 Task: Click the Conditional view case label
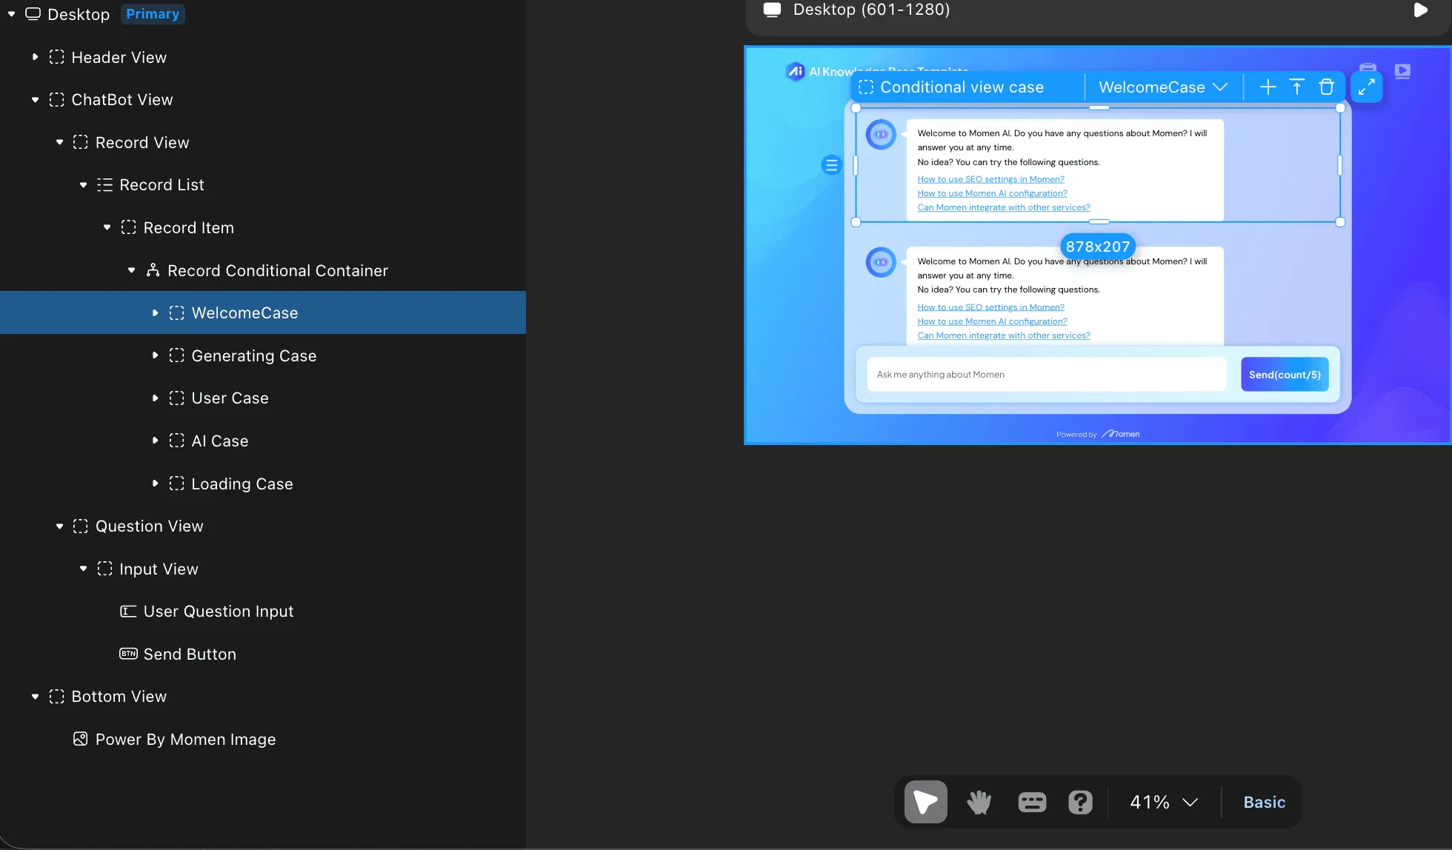[x=962, y=87]
